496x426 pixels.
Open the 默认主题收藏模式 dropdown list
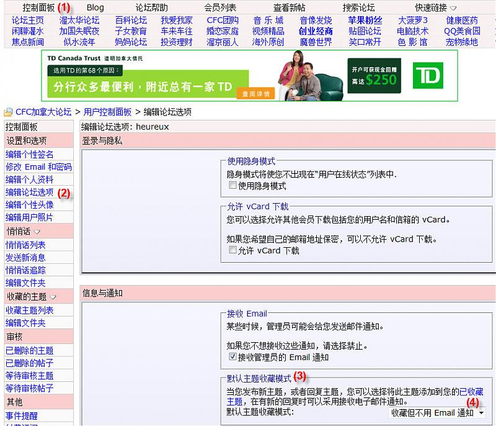pos(437,412)
